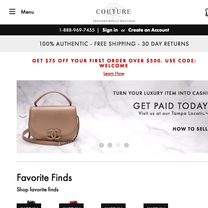Click the Couture logo

114,12
